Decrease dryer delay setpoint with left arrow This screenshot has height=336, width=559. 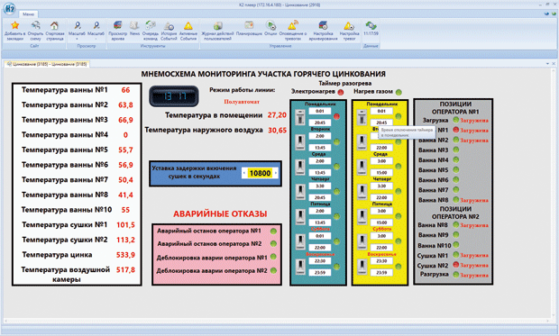(x=243, y=173)
